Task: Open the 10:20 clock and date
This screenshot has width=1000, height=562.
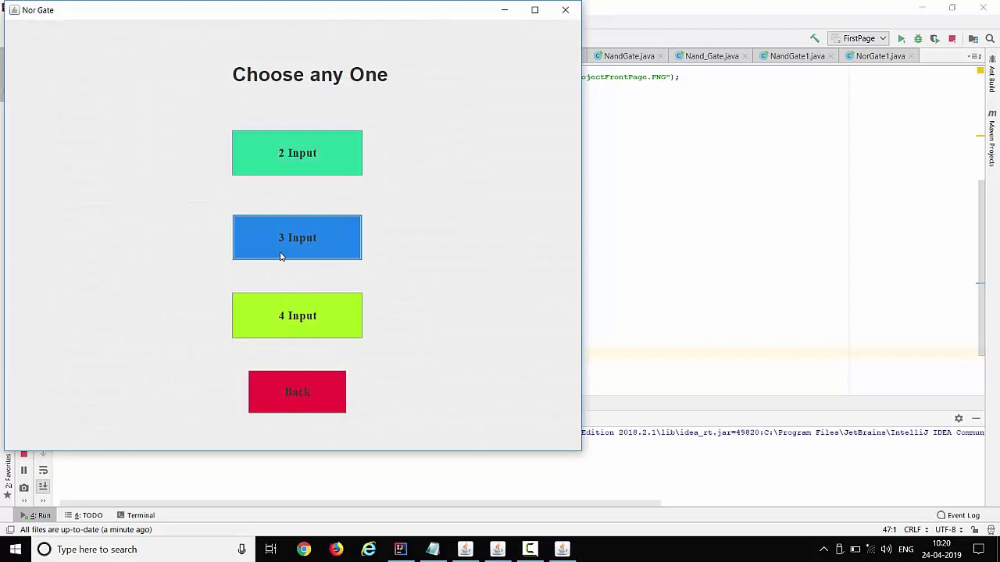Action: 941,550
